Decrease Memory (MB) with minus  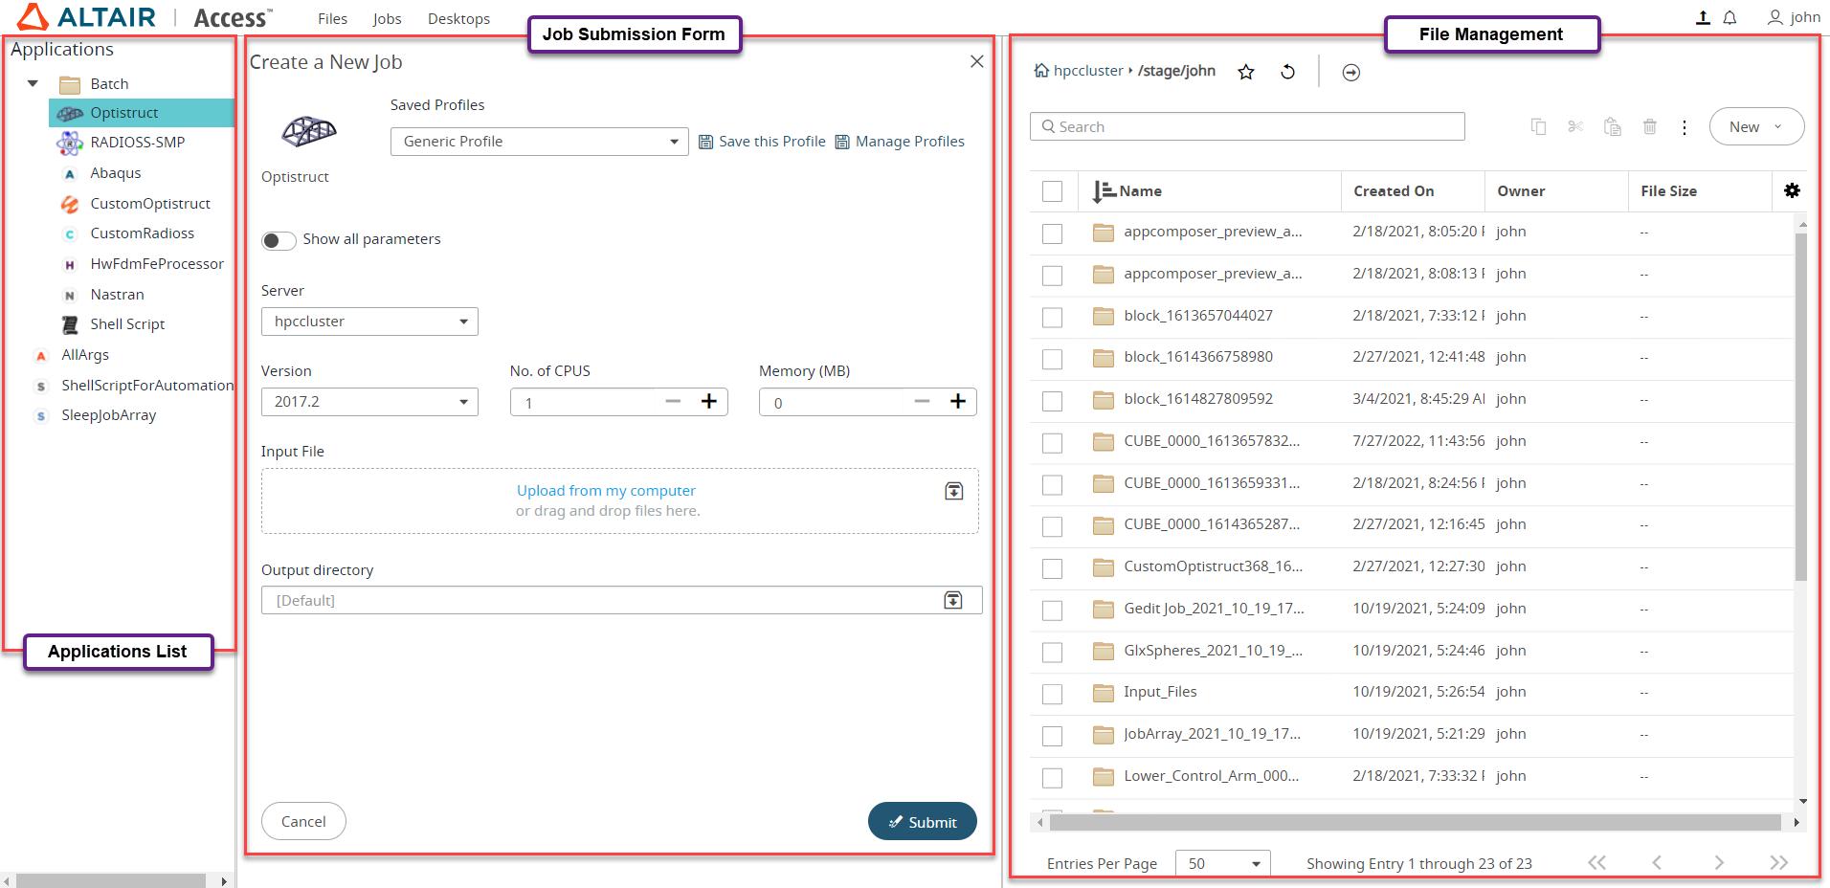pos(922,401)
